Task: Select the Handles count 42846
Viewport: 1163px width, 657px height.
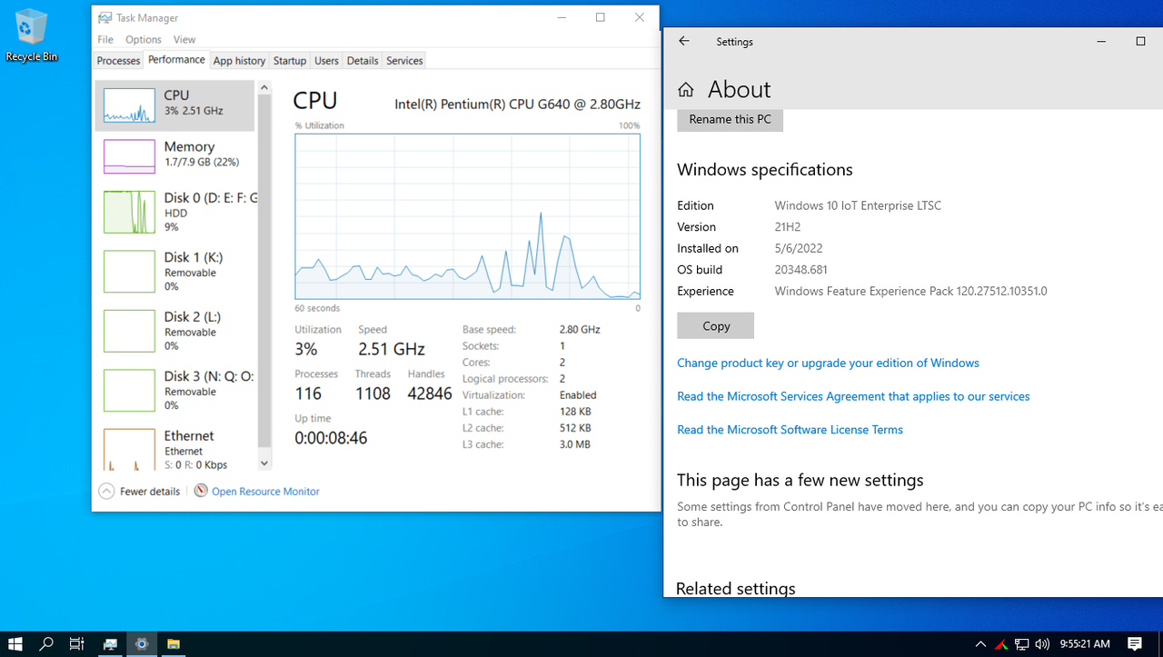Action: [430, 393]
